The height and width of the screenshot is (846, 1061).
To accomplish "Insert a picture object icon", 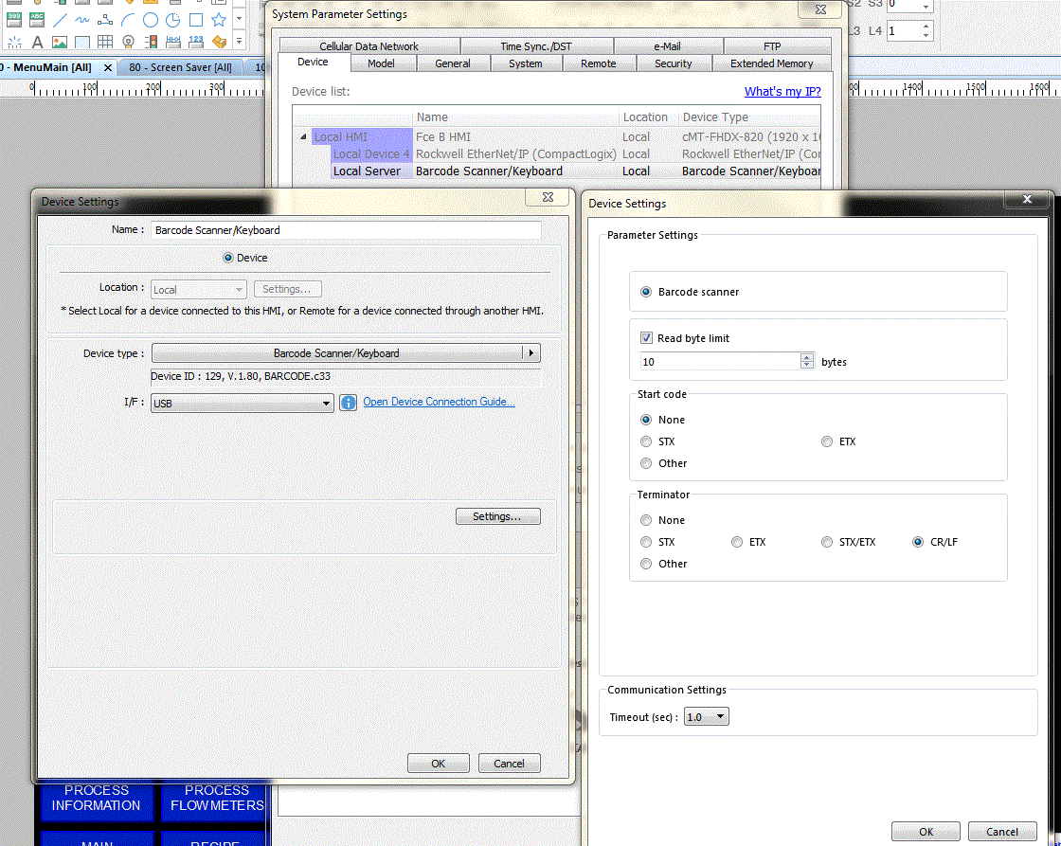I will 60,43.
